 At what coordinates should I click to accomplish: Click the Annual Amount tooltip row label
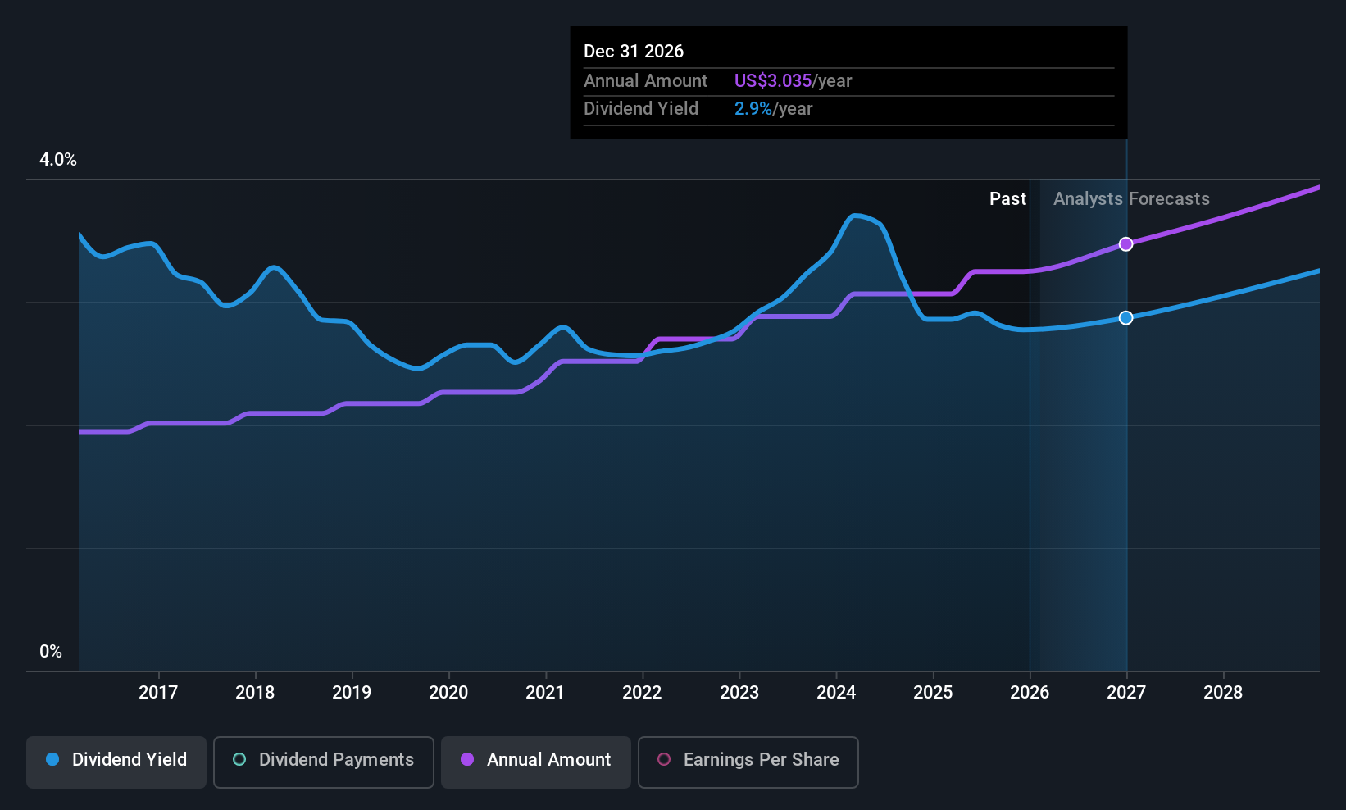pos(645,81)
